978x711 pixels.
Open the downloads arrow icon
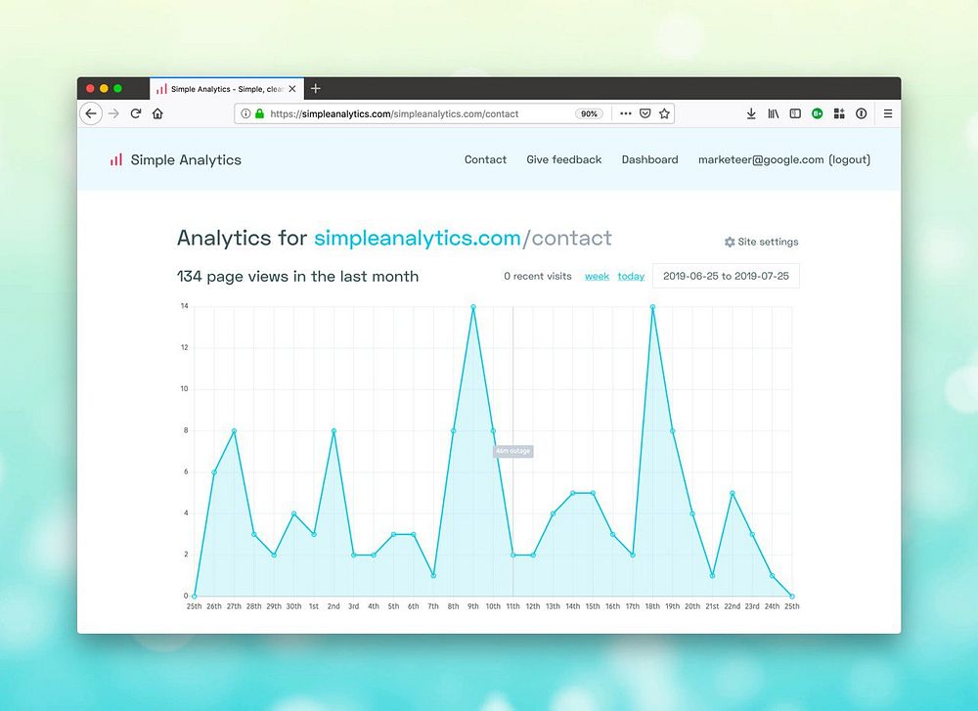(x=751, y=113)
